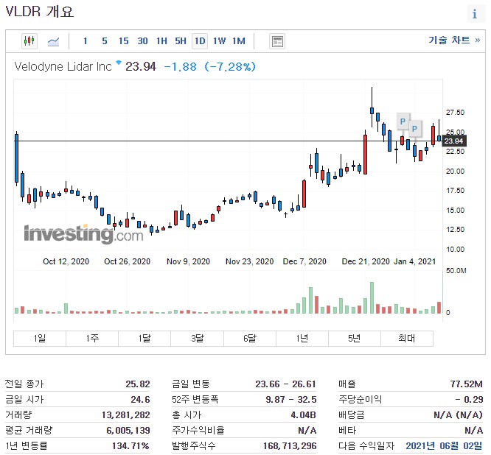The width and height of the screenshot is (491, 455).
Task: Click the second P marker flag on chart
Action: [414, 129]
